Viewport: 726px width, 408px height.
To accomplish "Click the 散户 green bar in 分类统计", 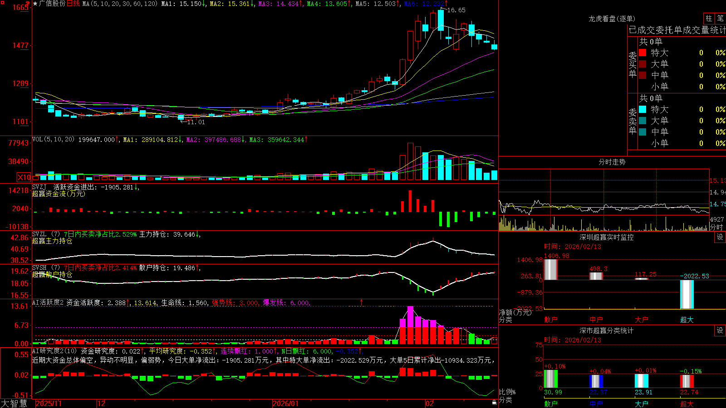I will (x=550, y=379).
